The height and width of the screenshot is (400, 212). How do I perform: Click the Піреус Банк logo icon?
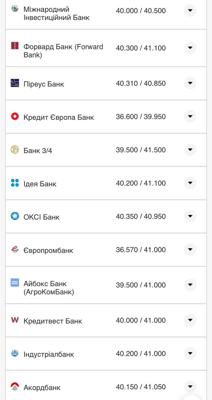[15, 83]
